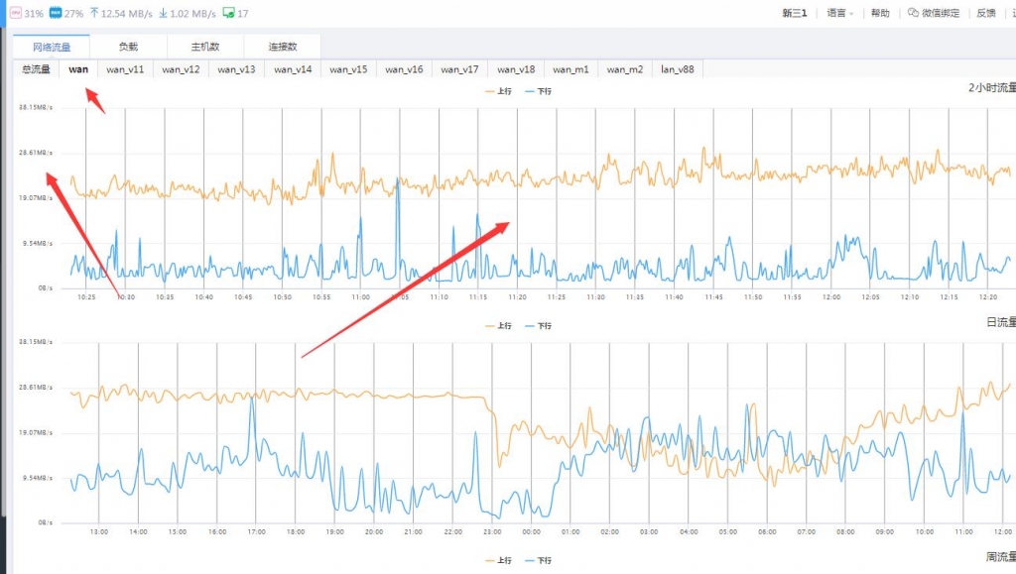The image size is (1016, 574).
Task: Click 12.54 MB/s upload rate text
Action: pos(126,13)
